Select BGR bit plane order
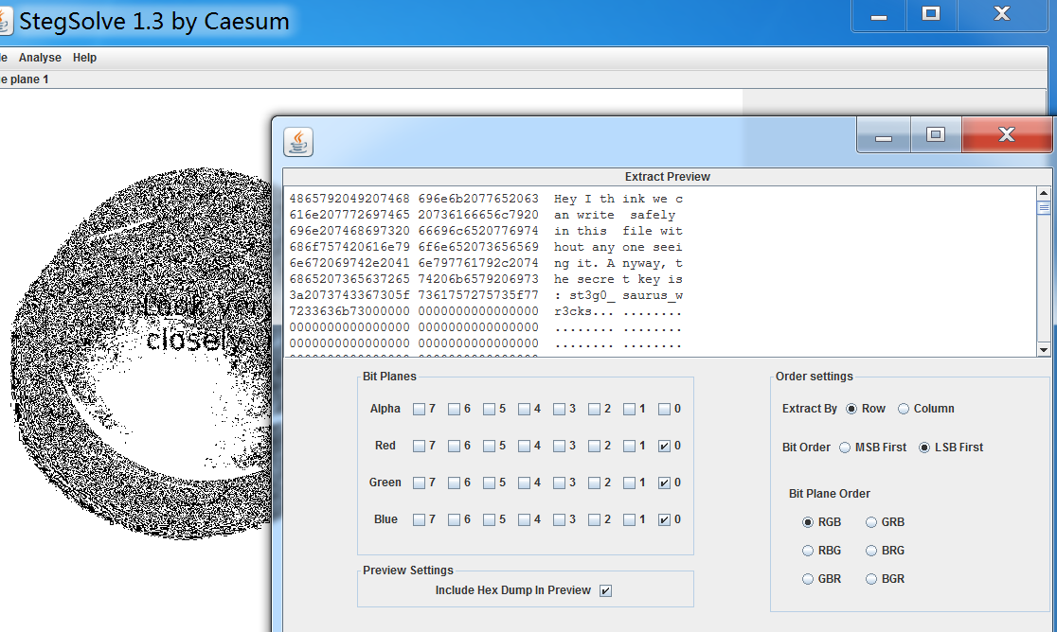Viewport: 1057px width, 632px height. tap(871, 579)
